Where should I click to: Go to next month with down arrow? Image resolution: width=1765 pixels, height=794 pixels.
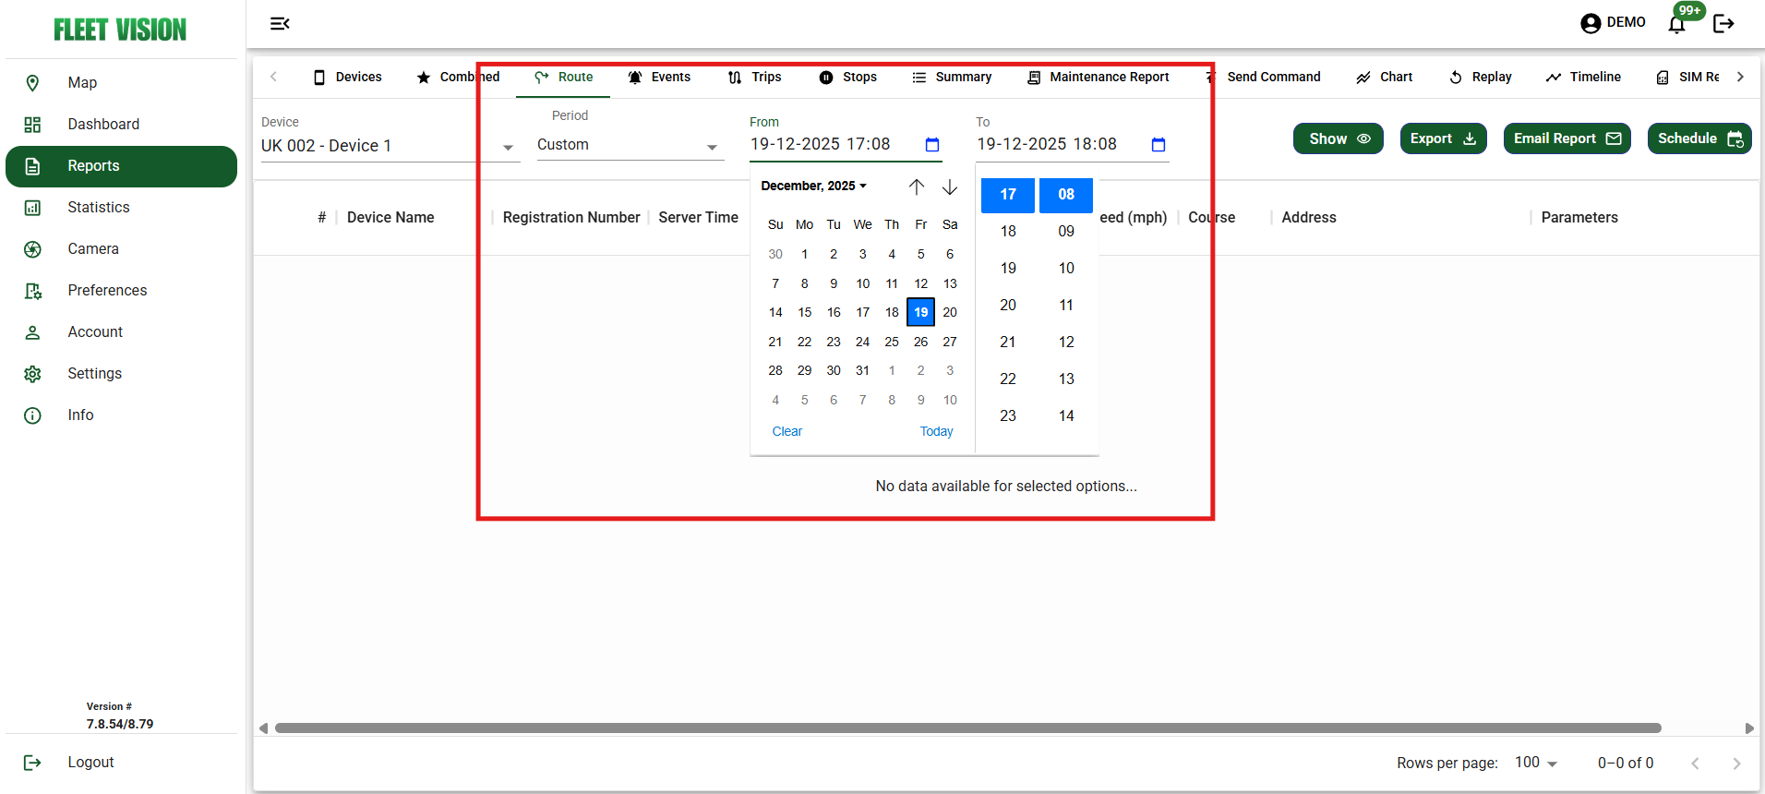[949, 186]
